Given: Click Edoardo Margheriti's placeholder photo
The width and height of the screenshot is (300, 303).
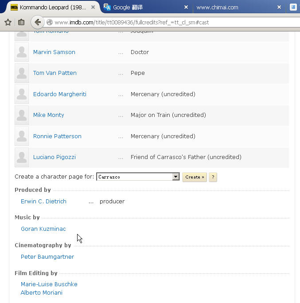Looking at the screenshot, I should [22, 94].
